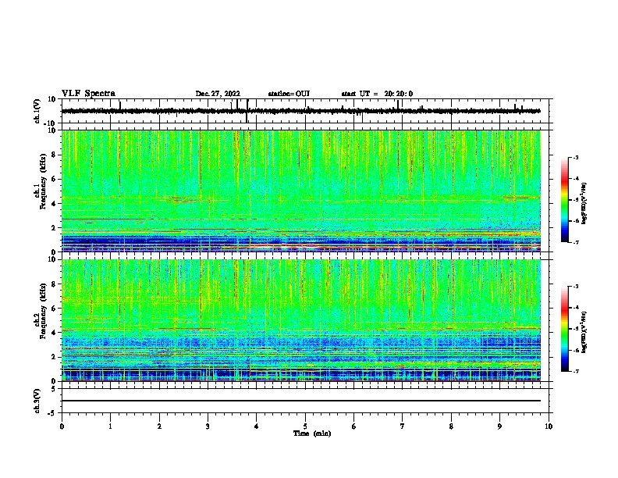Click the ch.1(V) waveform axis label
Image resolution: width=618 pixels, height=478 pixels.
click(x=37, y=111)
